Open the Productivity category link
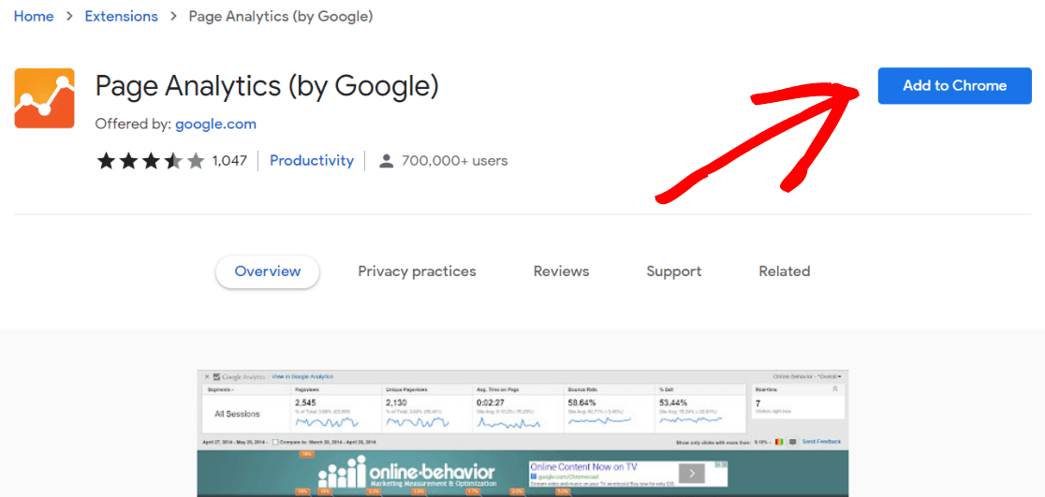Viewport: 1045px width, 497px height. [x=311, y=161]
